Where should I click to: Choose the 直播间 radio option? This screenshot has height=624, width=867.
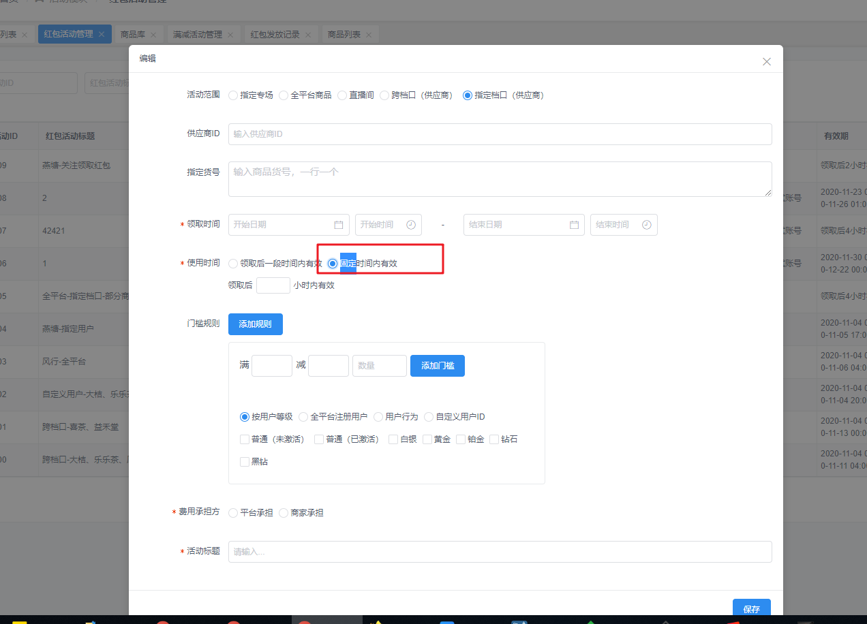coord(343,95)
